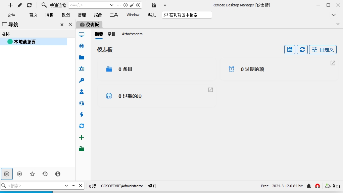Close the navigation panel
Screen dimensions: 343x193
coord(70,25)
